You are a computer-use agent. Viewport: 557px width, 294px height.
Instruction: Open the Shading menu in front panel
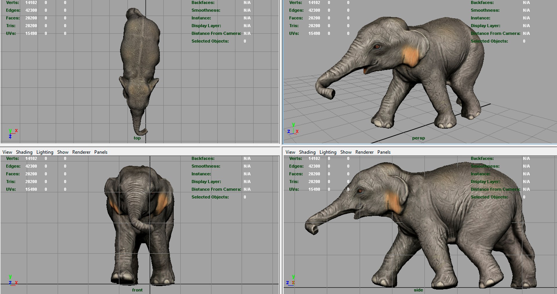[24, 152]
